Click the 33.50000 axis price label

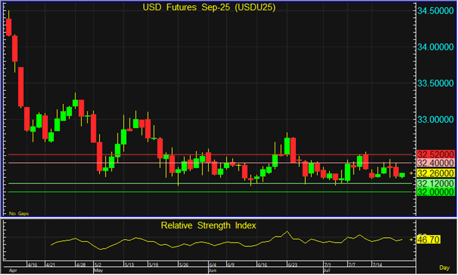(x=435, y=84)
